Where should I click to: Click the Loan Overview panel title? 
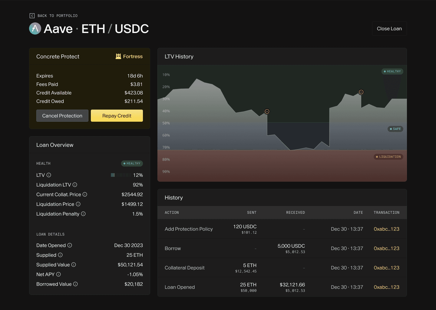(55, 145)
